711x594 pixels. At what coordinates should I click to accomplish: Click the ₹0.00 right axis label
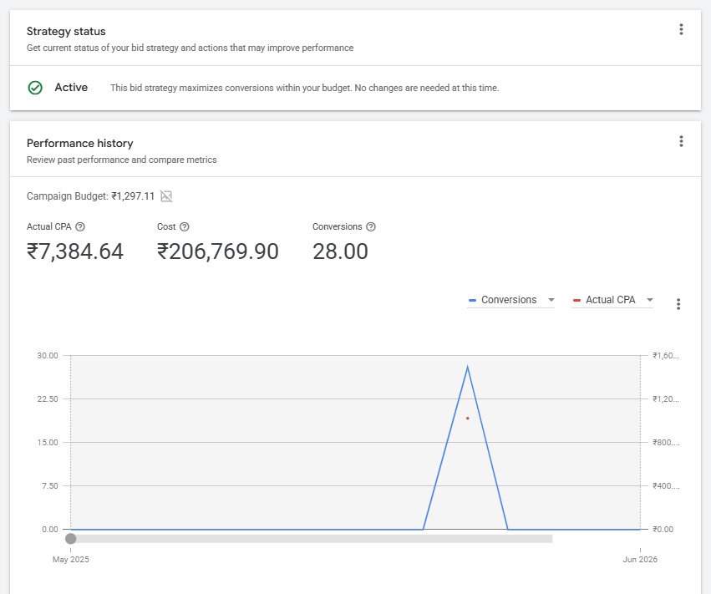663,529
